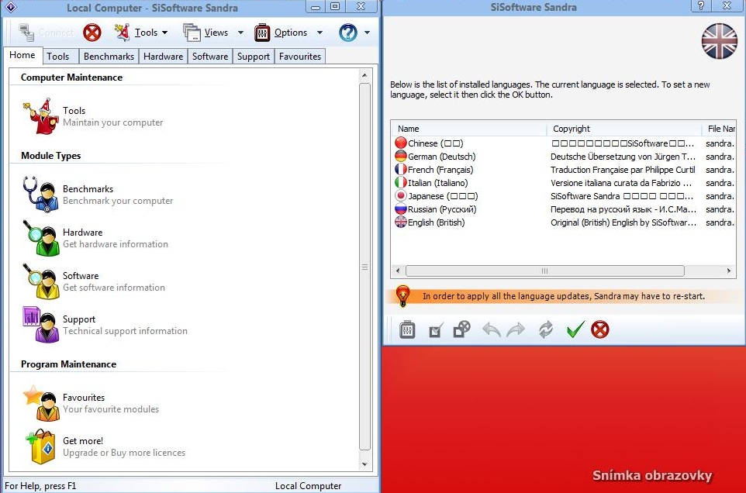Screen dimensions: 746x493
Task: Expand the Views dropdown arrow
Action: tap(240, 33)
